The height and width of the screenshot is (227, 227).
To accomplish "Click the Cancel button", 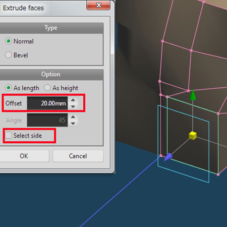I will [x=78, y=156].
